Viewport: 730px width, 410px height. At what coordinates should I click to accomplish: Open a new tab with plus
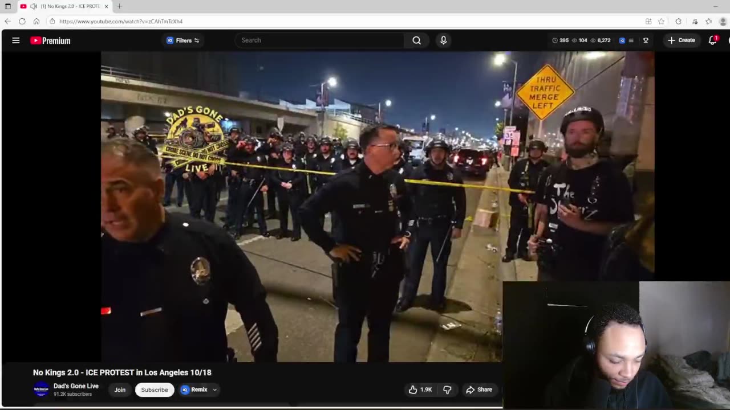tap(119, 6)
